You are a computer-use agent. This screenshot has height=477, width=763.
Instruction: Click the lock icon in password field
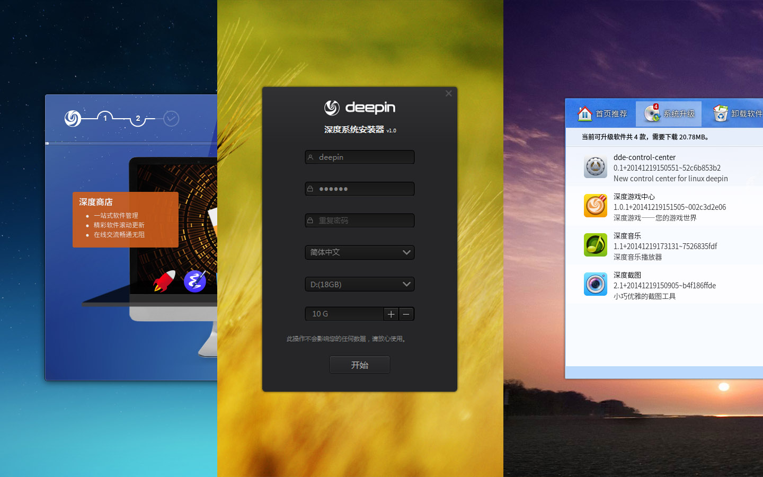(x=310, y=189)
